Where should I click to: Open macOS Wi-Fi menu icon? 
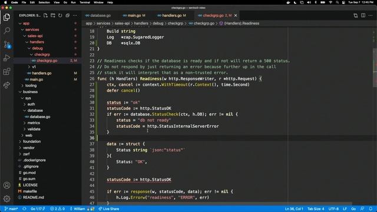[330, 2]
